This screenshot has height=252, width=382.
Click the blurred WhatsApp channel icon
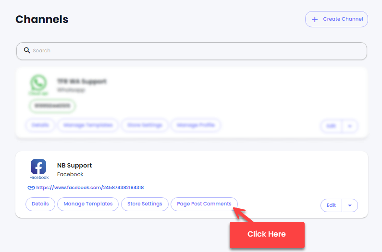click(38, 83)
